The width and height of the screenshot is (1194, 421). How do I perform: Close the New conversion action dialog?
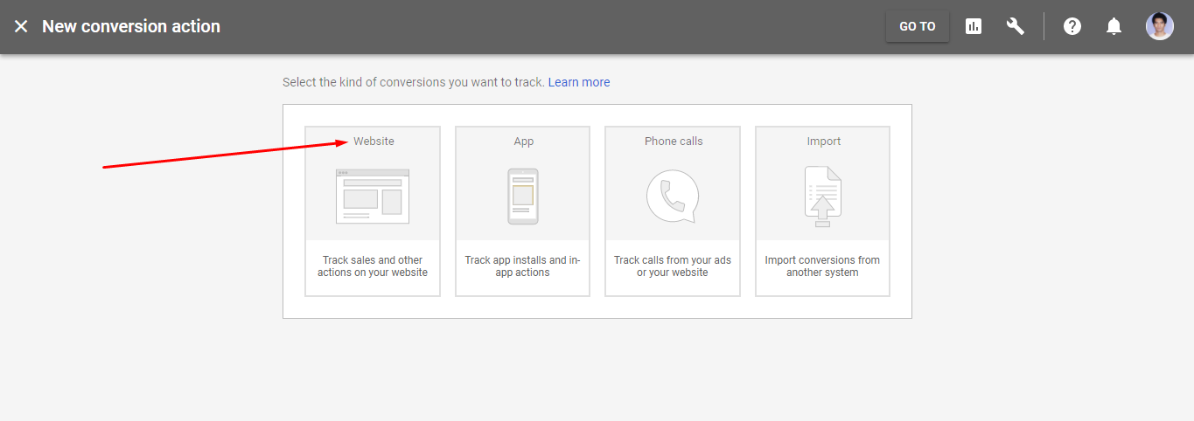click(21, 26)
